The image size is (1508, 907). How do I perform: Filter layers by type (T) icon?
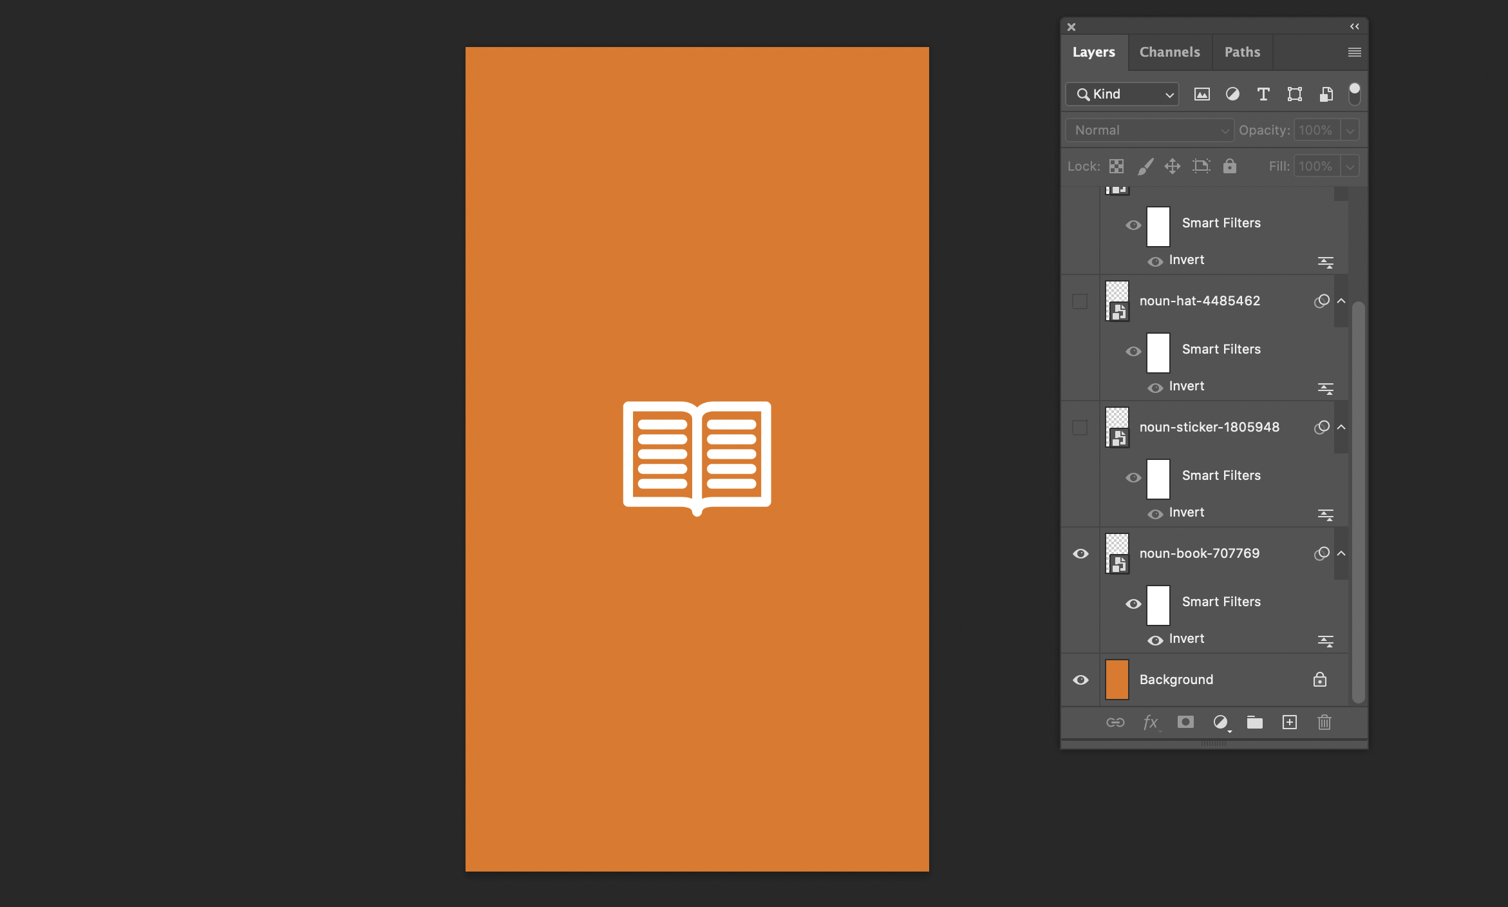(x=1263, y=94)
